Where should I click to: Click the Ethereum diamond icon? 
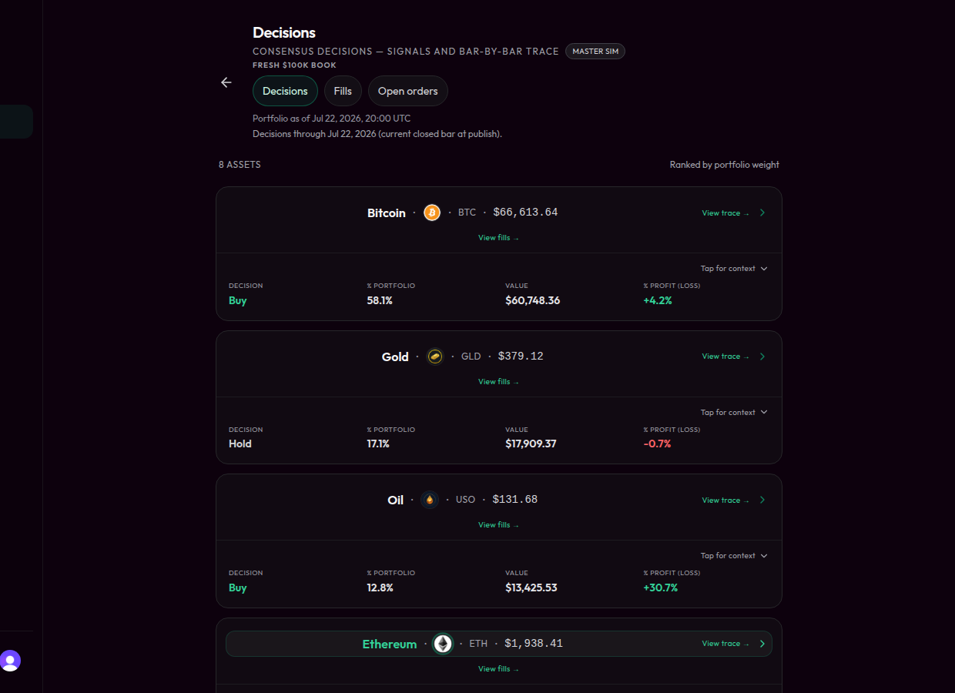(443, 644)
